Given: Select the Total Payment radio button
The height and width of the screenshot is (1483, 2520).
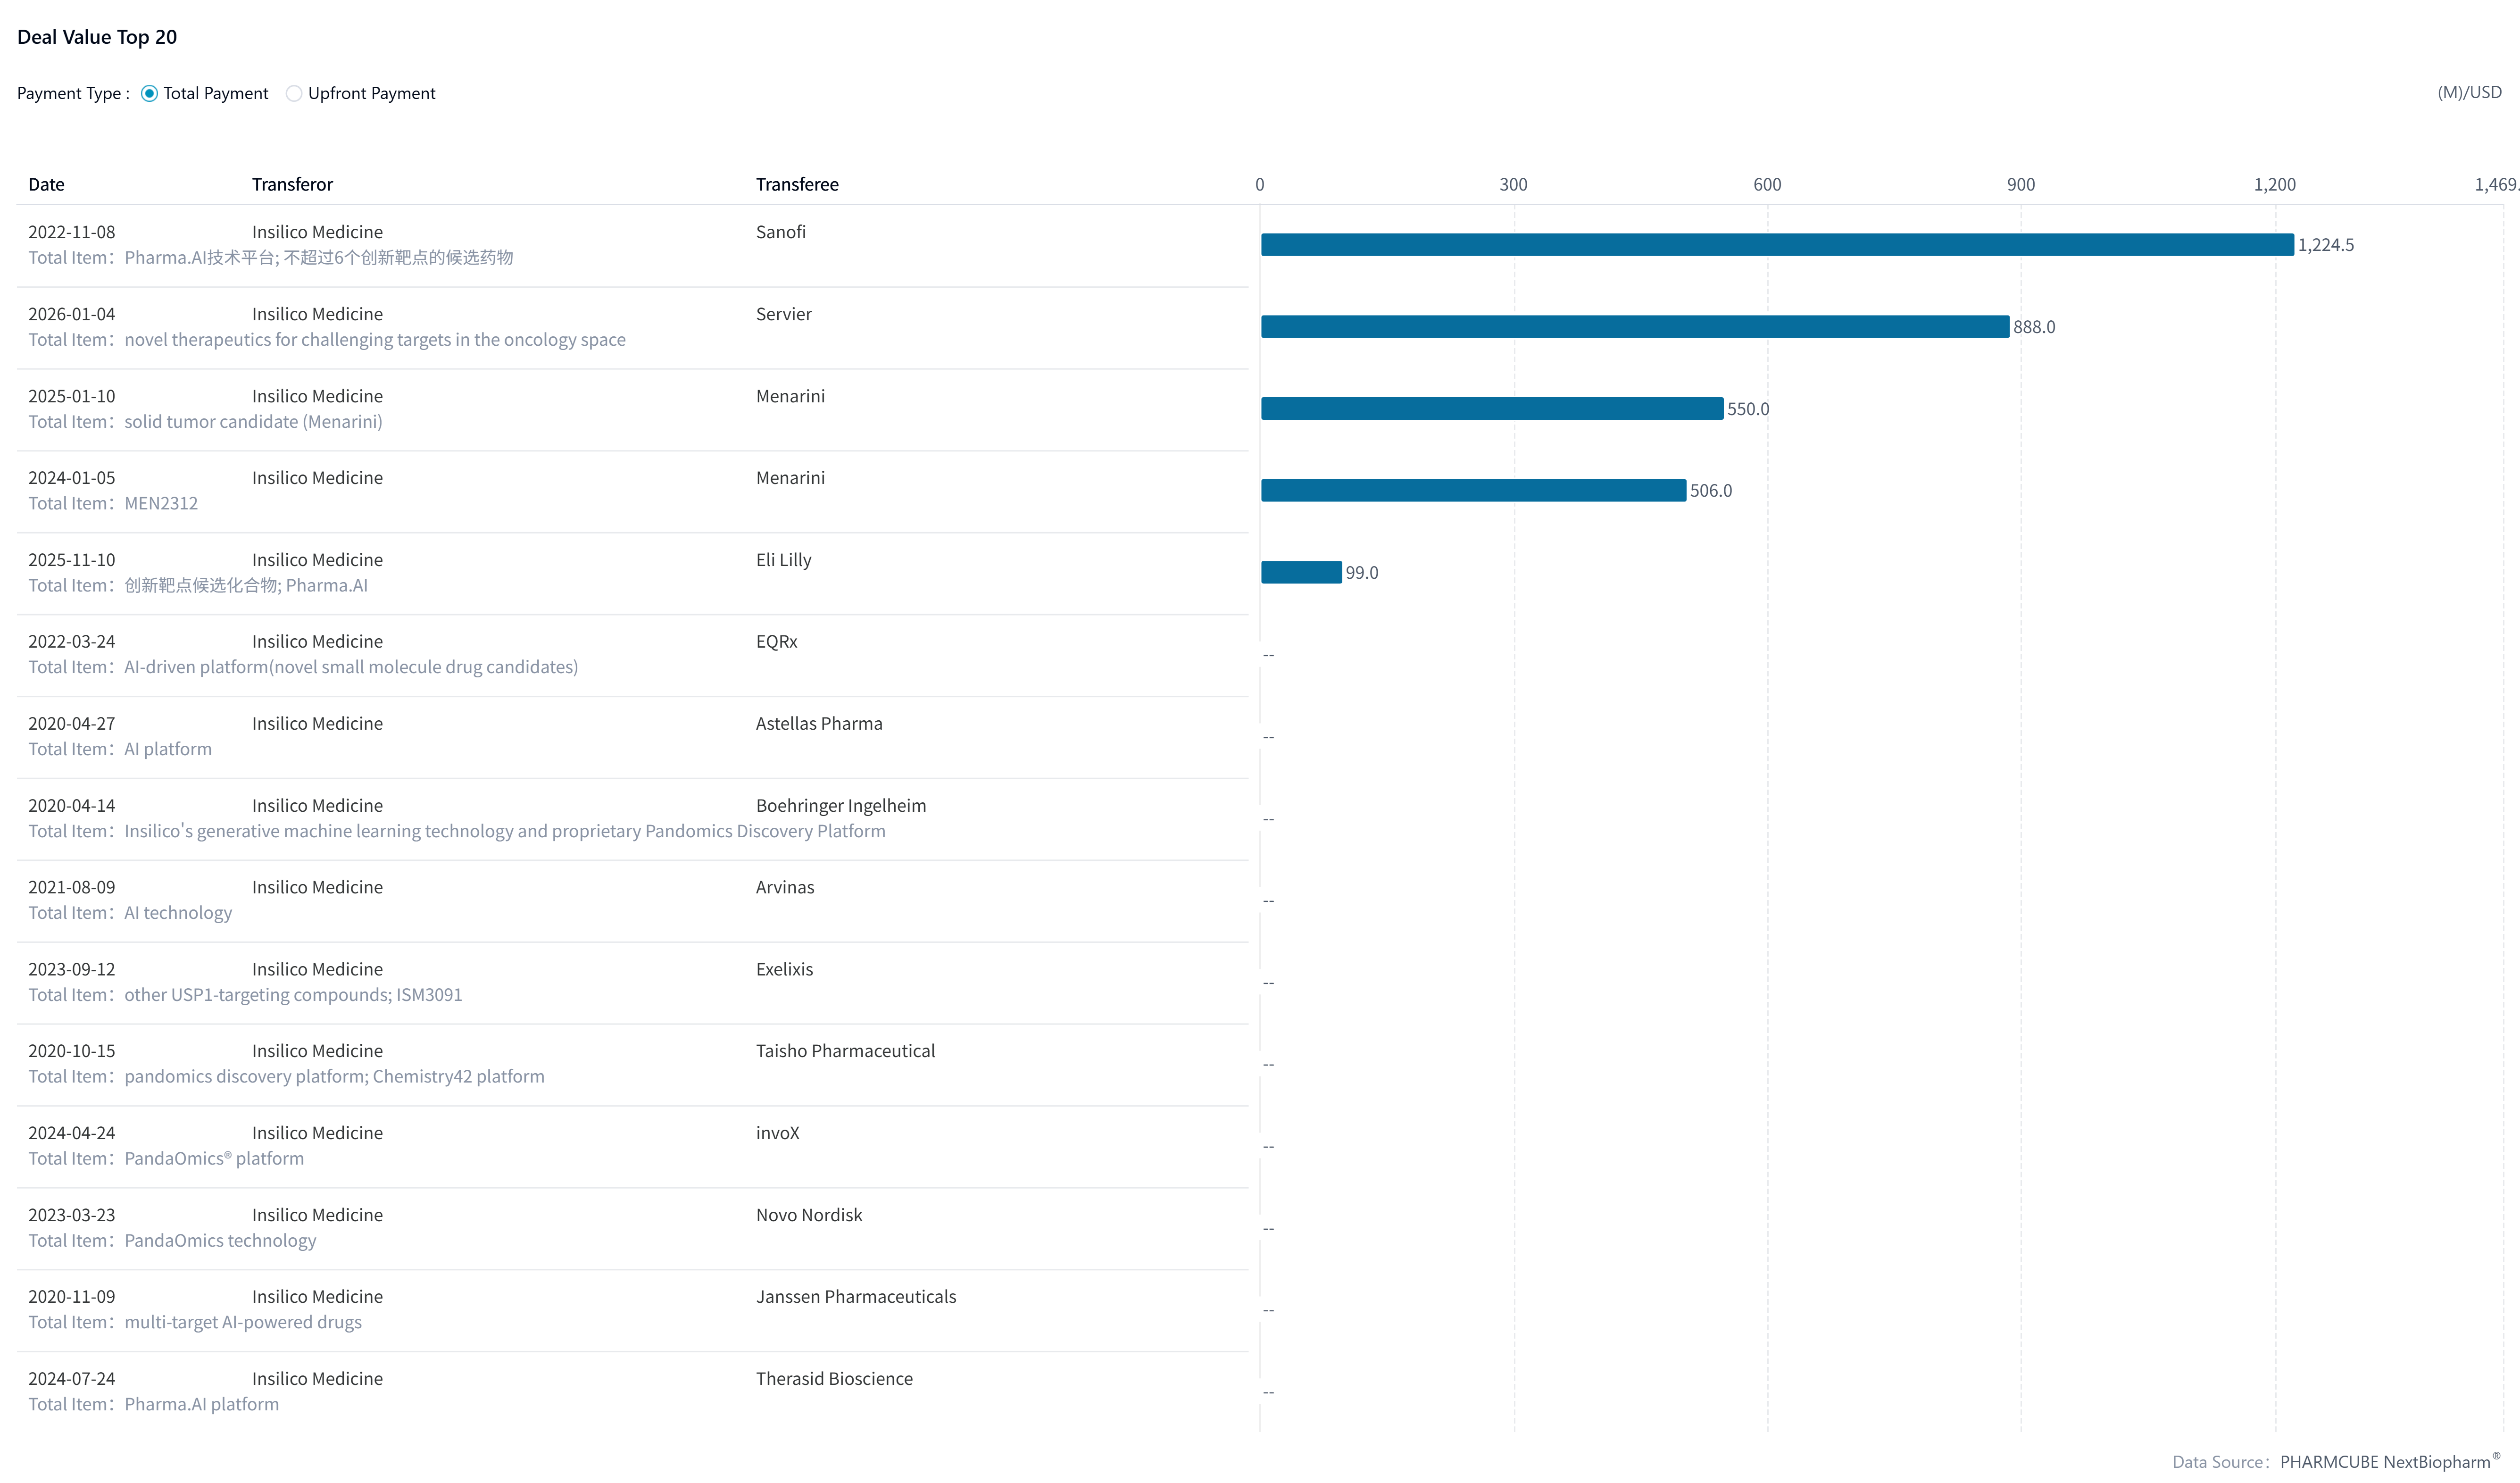Looking at the screenshot, I should pos(149,93).
